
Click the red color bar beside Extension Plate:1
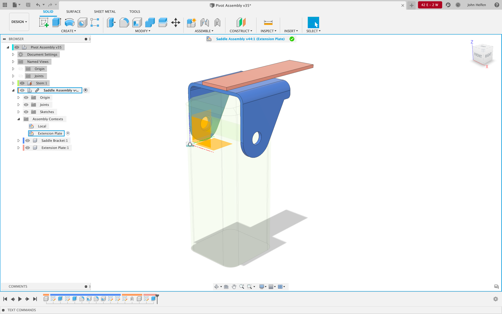pyautogui.click(x=23, y=148)
